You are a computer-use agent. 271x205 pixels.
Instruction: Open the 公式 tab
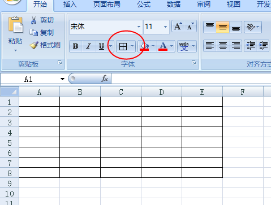[x=144, y=5]
